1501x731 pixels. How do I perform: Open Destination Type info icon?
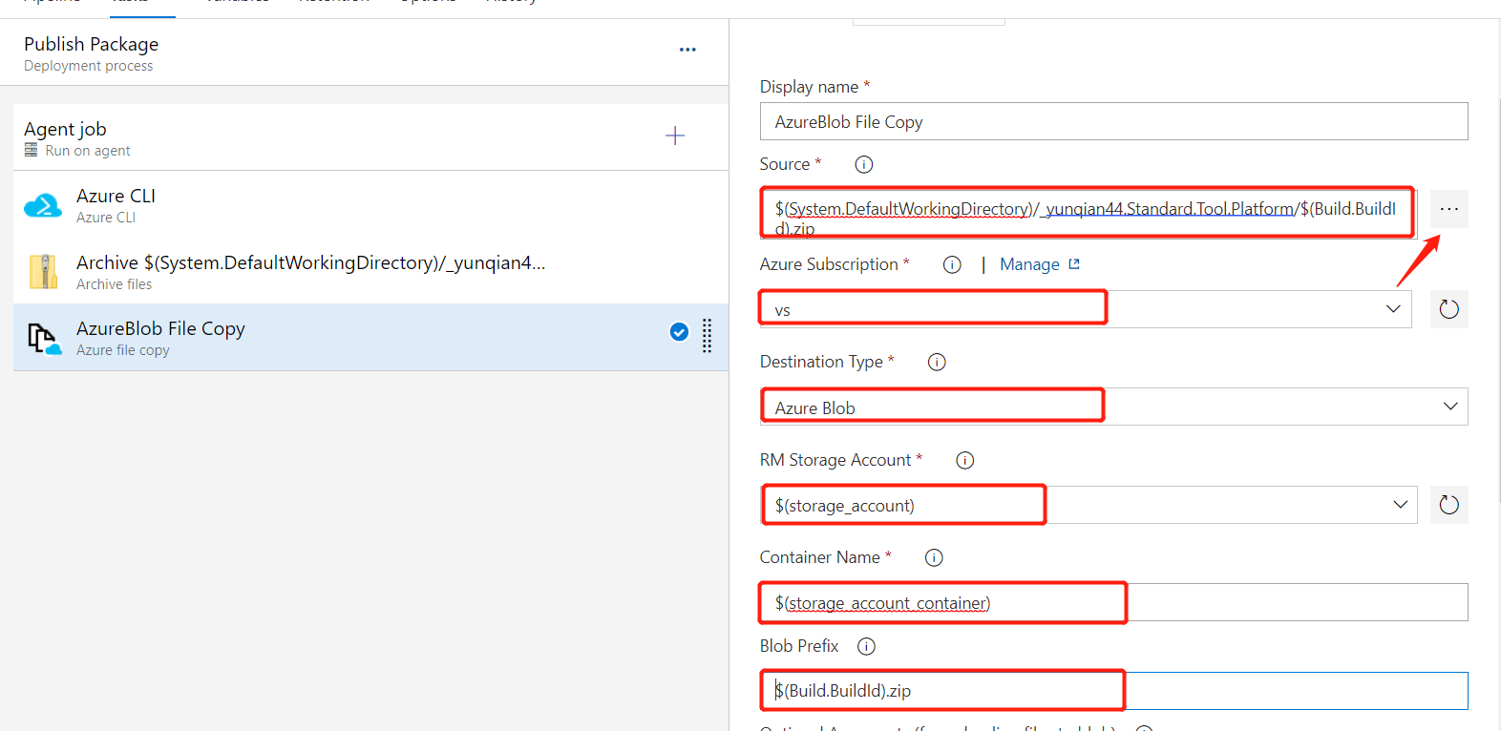click(937, 362)
